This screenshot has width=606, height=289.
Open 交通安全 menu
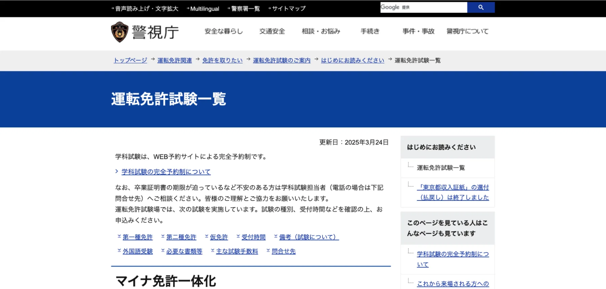pyautogui.click(x=272, y=31)
